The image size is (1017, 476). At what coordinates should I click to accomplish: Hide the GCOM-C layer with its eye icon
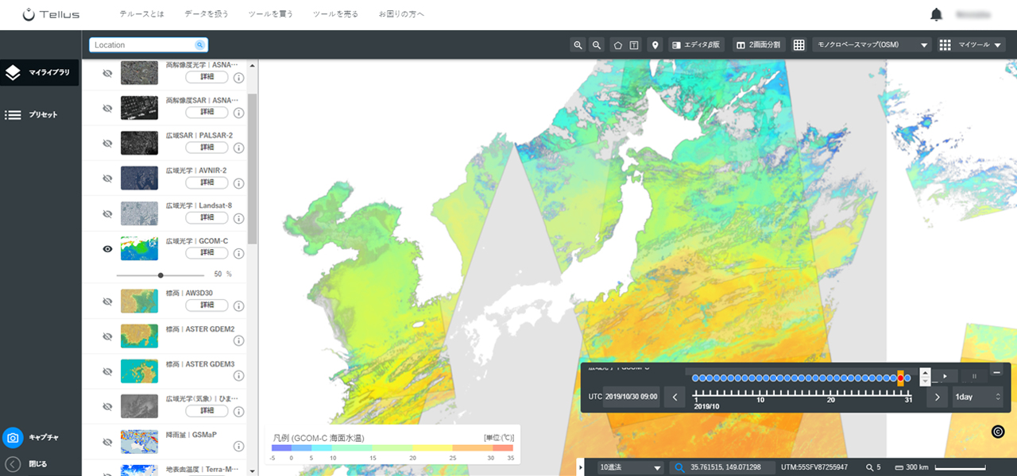[107, 248]
